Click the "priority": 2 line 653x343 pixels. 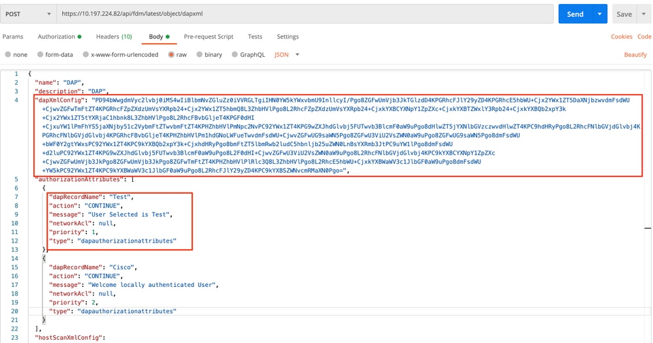point(74,303)
